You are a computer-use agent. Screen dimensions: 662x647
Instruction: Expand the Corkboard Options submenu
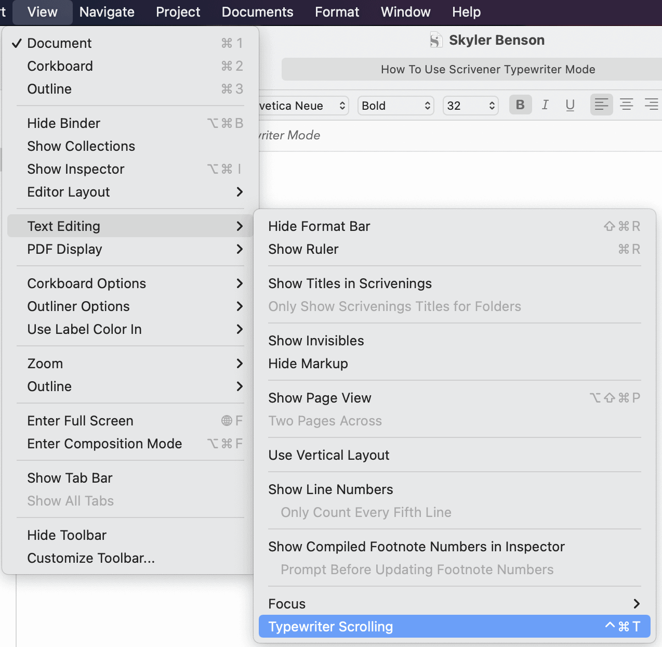pos(130,283)
